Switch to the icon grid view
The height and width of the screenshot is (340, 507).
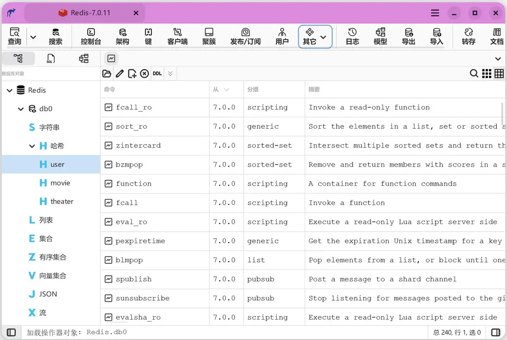tap(487, 74)
